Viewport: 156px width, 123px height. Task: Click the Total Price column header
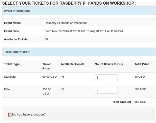(142, 64)
